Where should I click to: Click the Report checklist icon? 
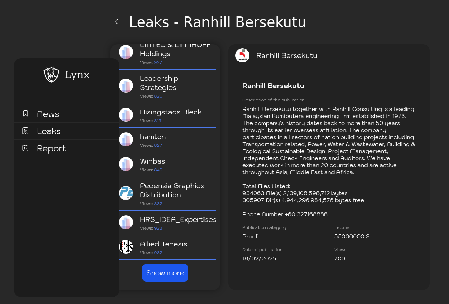[x=26, y=148]
